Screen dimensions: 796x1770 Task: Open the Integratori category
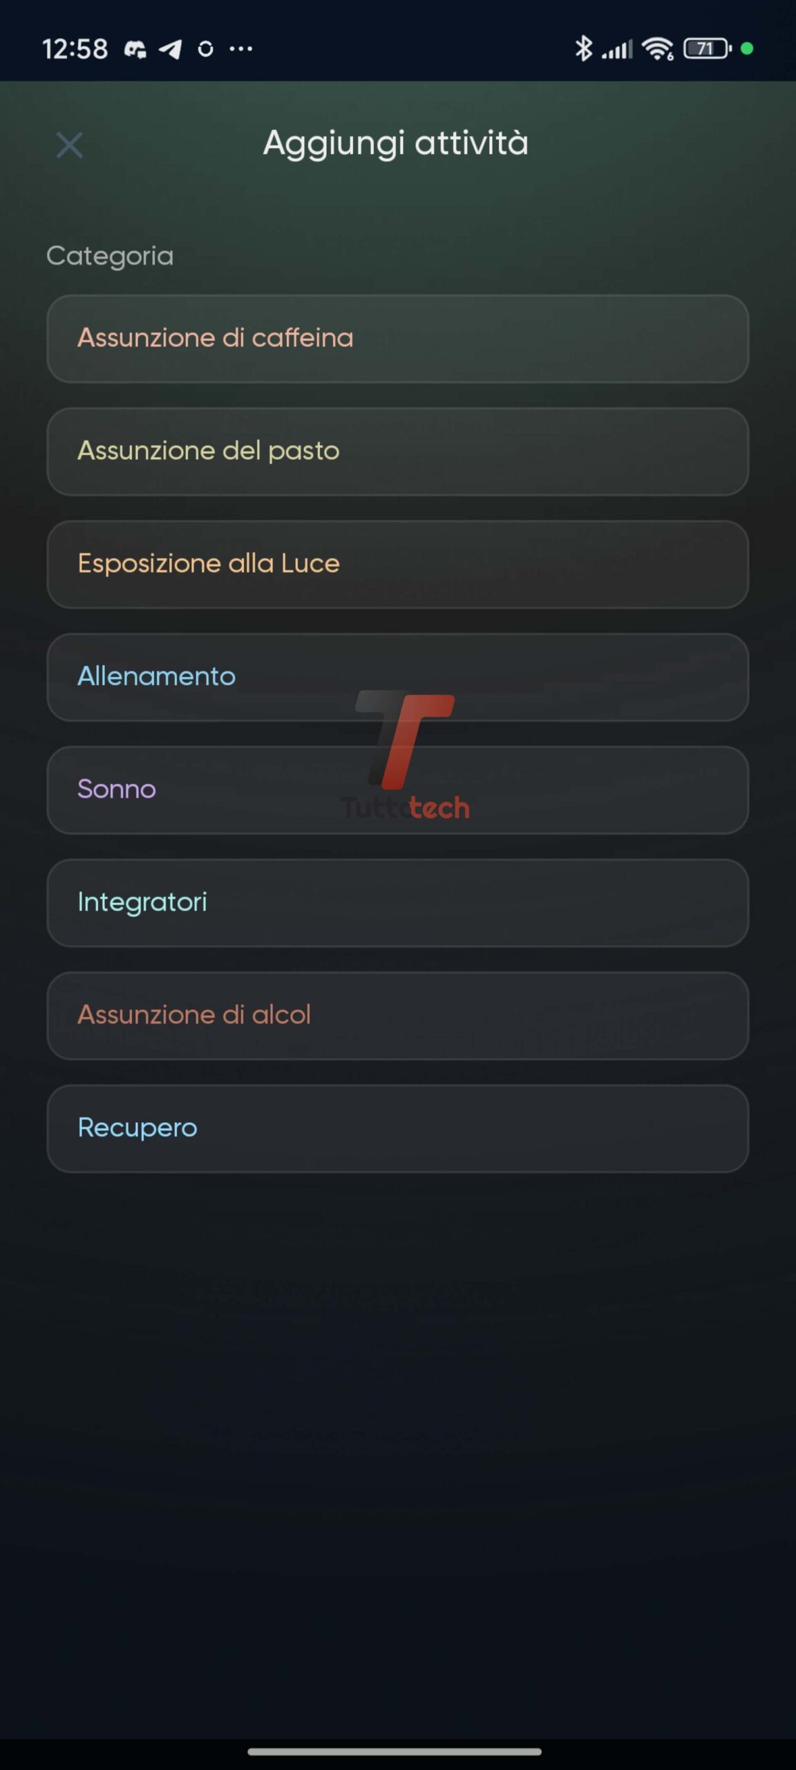click(397, 902)
